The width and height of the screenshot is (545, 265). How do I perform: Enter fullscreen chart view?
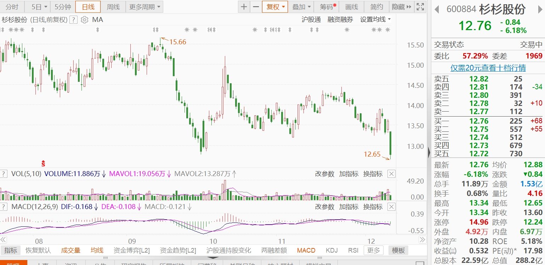[x=420, y=7]
